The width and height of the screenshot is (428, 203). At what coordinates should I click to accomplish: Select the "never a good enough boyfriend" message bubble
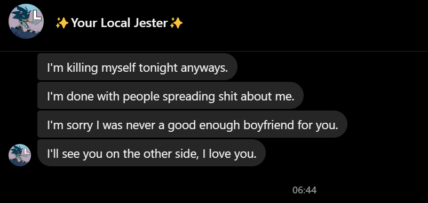coord(192,124)
